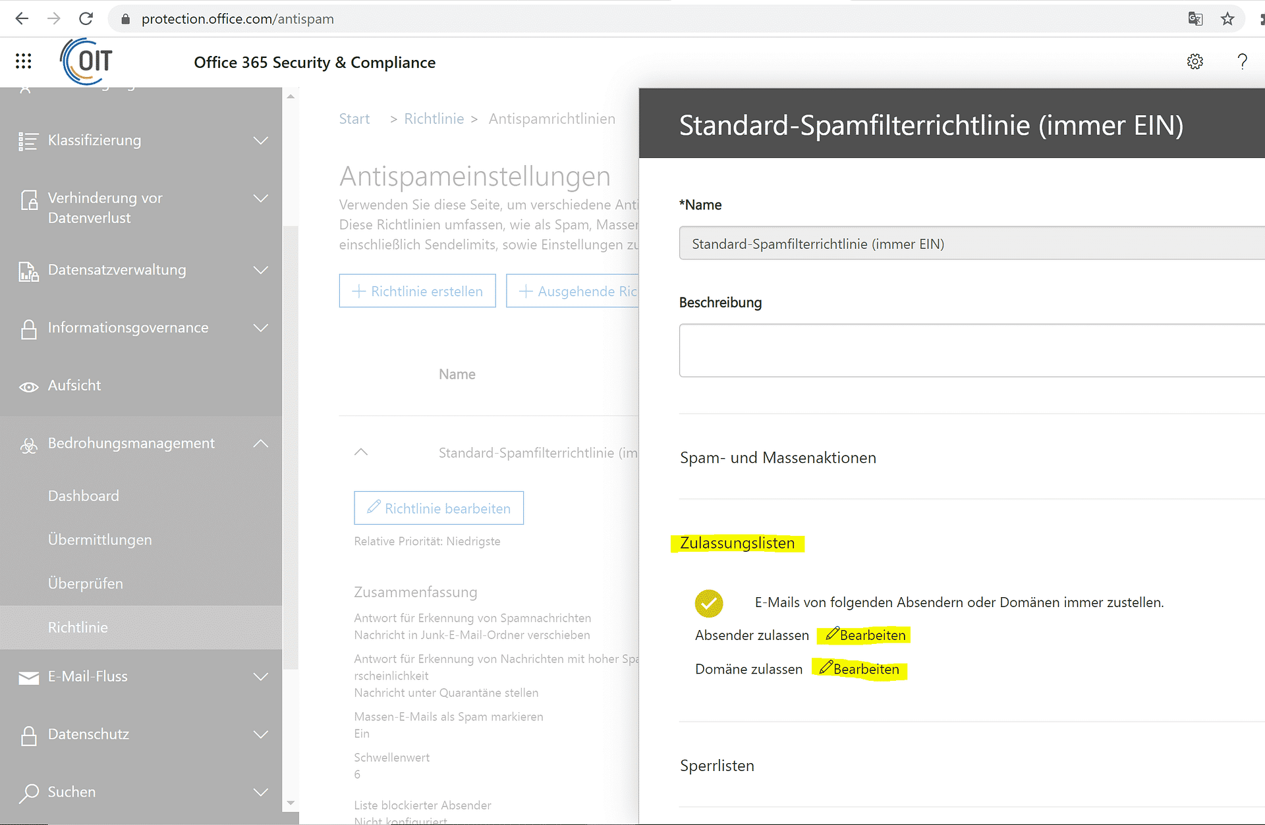
Task: Go back with the browser back arrow
Action: click(x=22, y=18)
